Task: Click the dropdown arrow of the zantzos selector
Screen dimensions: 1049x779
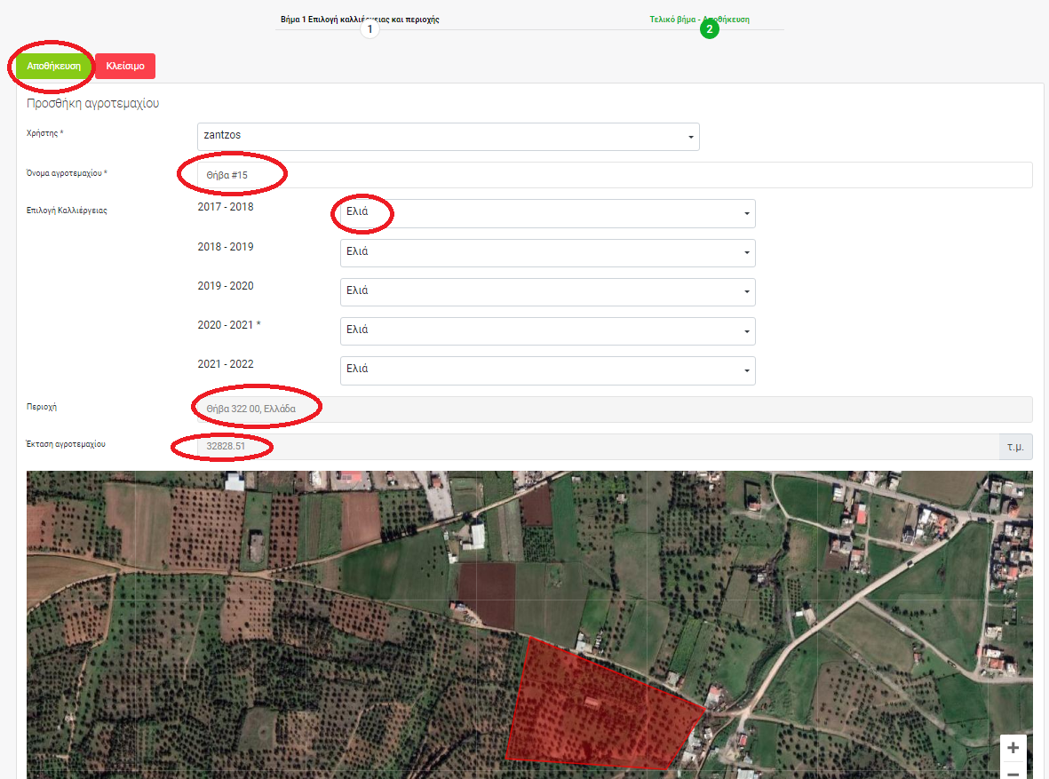Action: pyautogui.click(x=690, y=137)
